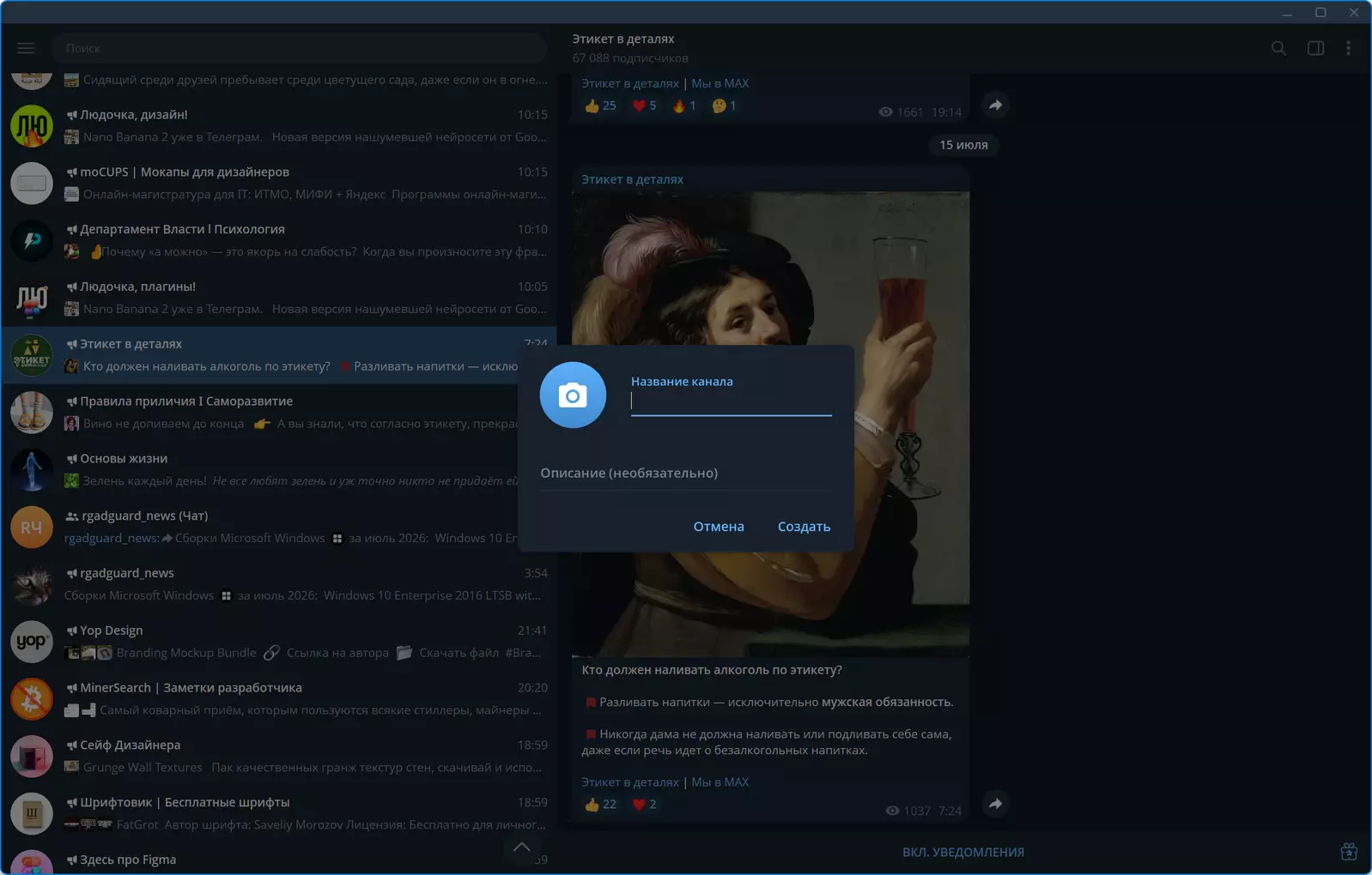Share the 15 июля post with forward arrow

click(x=995, y=804)
